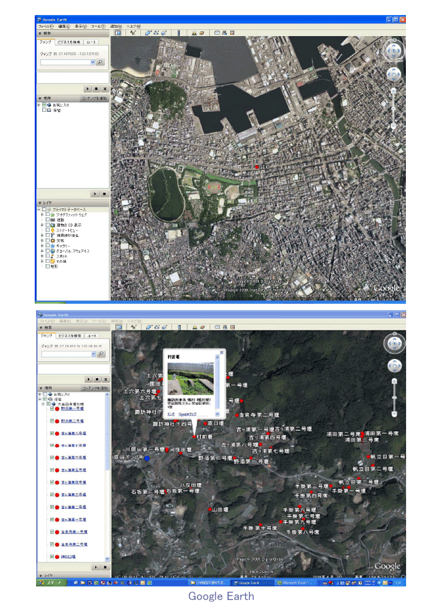Expand the ジオグラフィック ウェブ layer node
The height and width of the screenshot is (613, 442).
tap(42, 215)
